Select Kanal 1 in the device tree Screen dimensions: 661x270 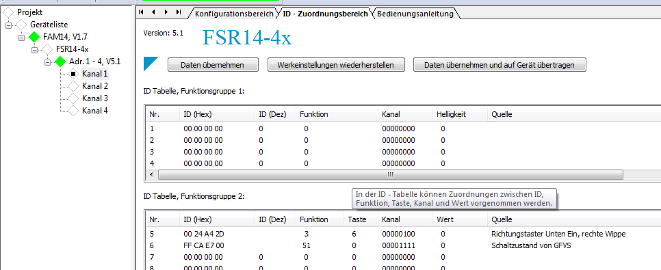(95, 74)
